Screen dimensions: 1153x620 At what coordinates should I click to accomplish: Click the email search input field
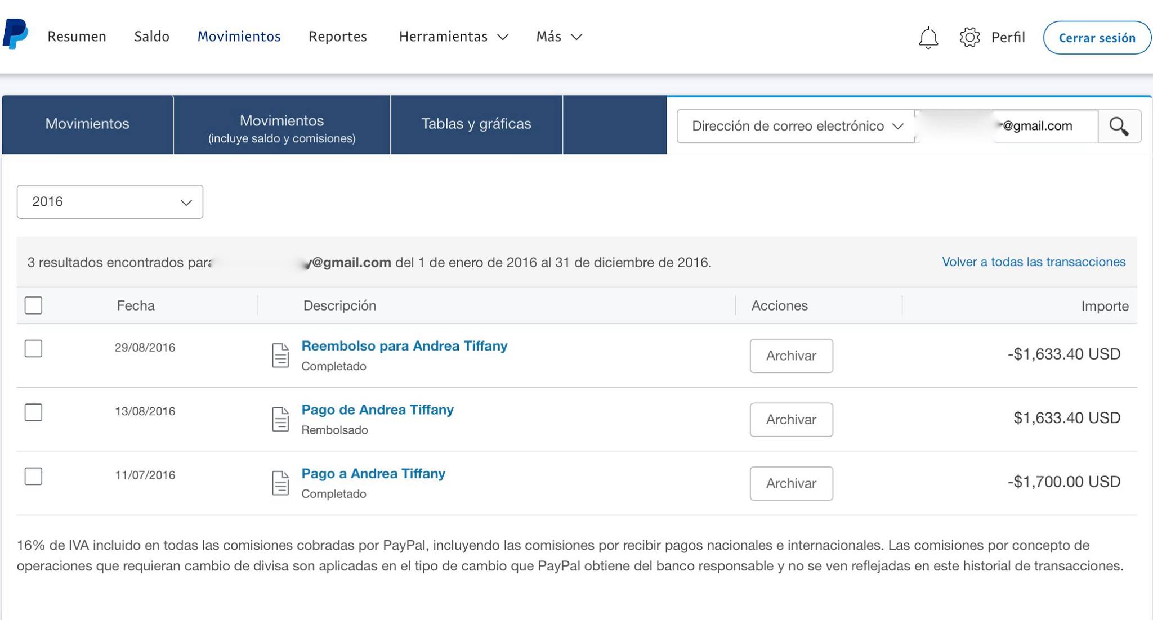coord(1007,126)
